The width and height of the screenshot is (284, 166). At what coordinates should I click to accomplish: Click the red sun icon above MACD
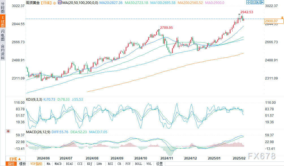(8, 131)
